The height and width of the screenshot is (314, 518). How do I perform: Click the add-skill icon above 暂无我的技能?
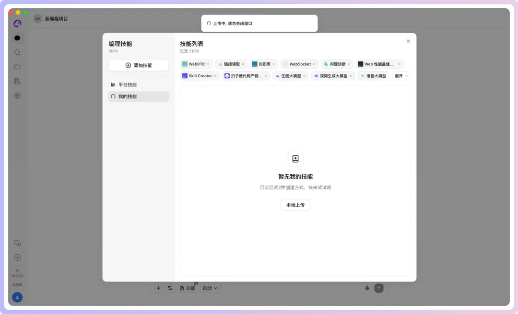pyautogui.click(x=295, y=159)
